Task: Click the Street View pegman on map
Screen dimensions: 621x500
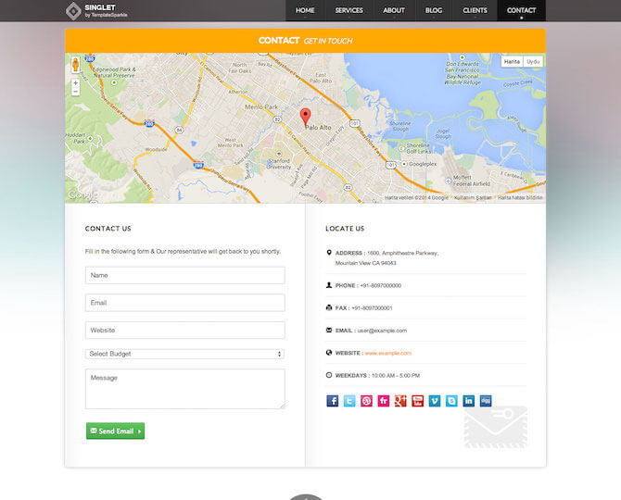Action: pos(76,65)
